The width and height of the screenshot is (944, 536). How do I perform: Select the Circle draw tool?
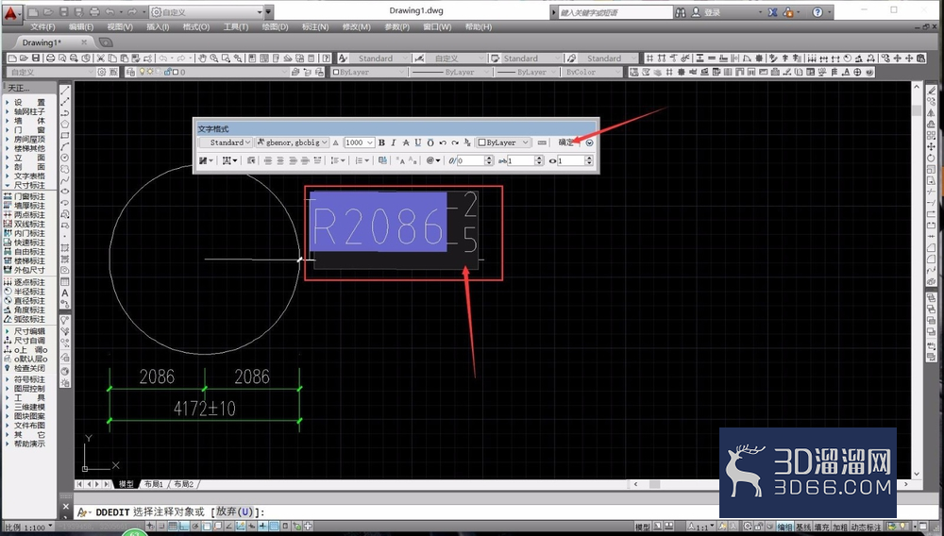(x=65, y=158)
